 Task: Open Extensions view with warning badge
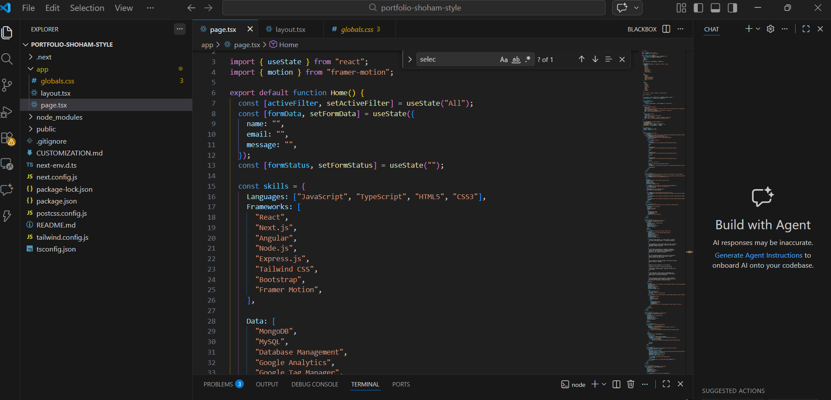(x=8, y=138)
